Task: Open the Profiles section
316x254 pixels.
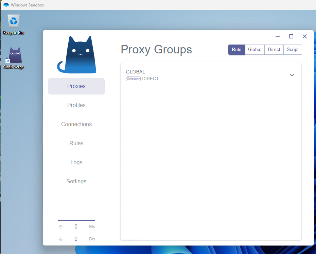Action: tap(76, 105)
